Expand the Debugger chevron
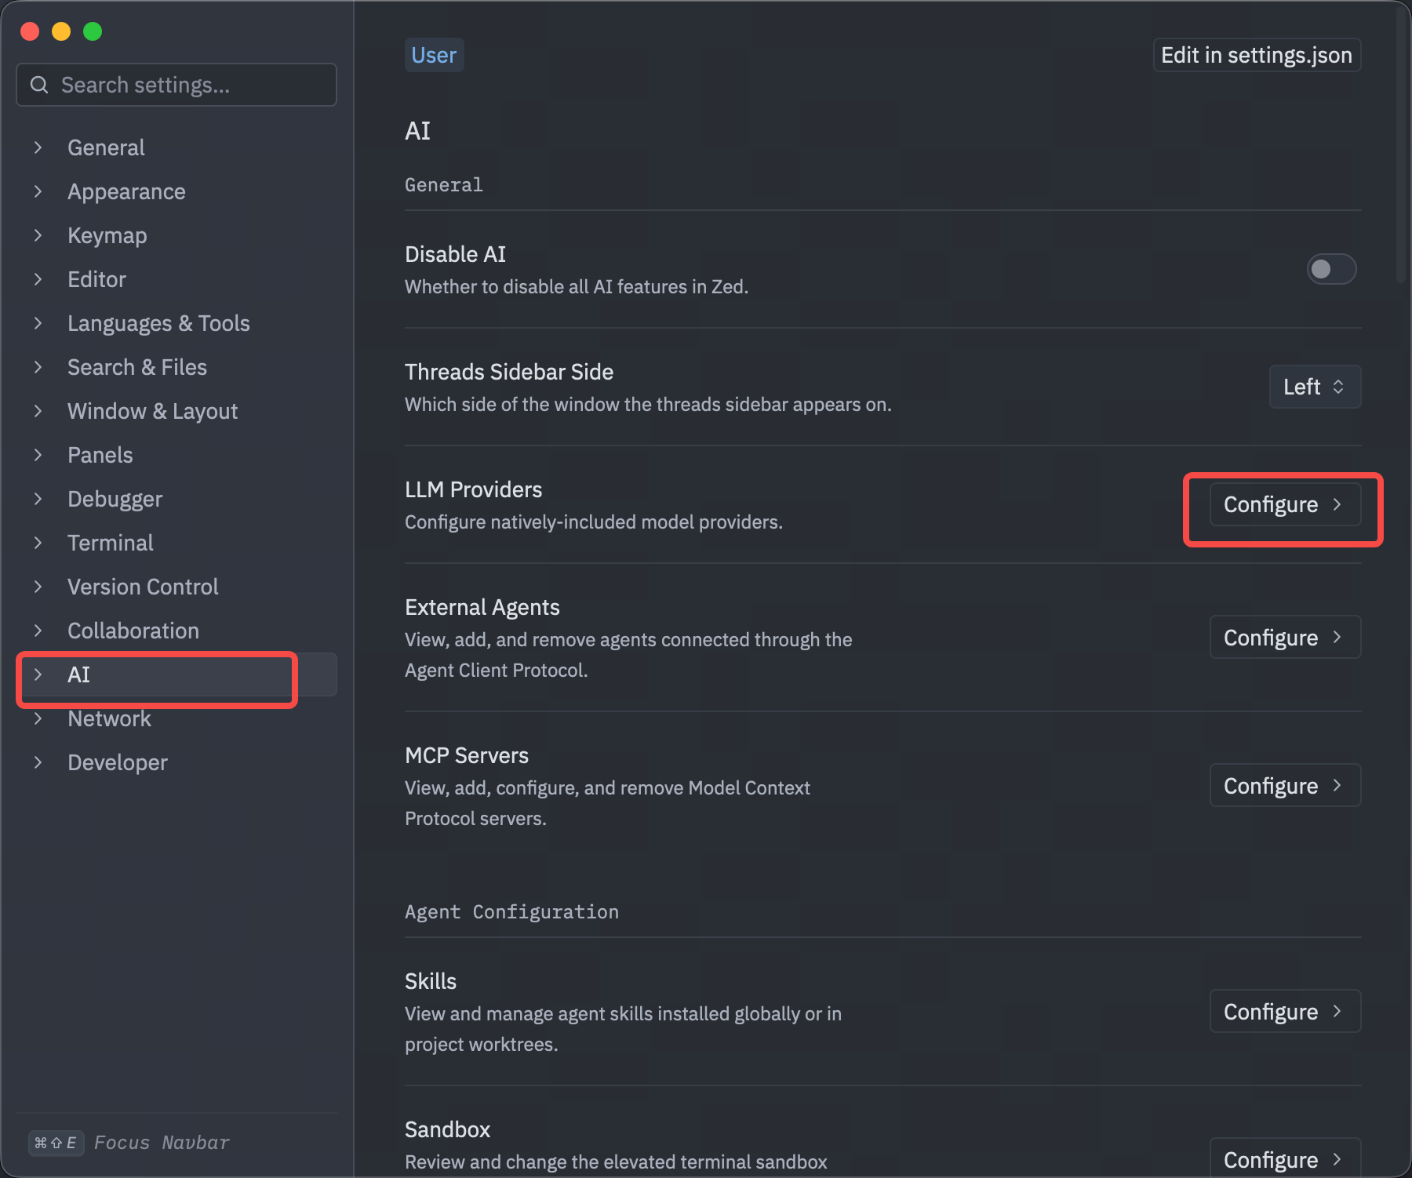 38,499
